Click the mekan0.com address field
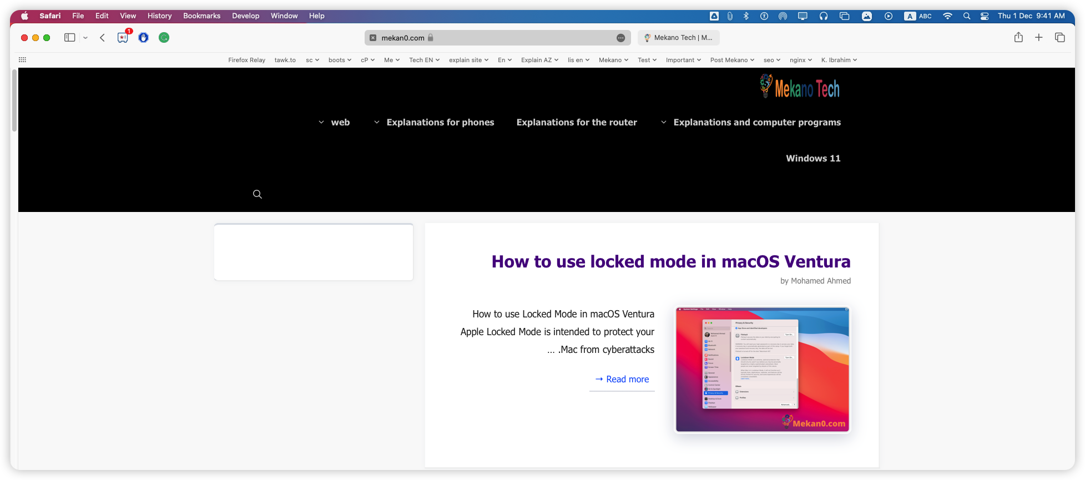The image size is (1085, 480). point(497,38)
